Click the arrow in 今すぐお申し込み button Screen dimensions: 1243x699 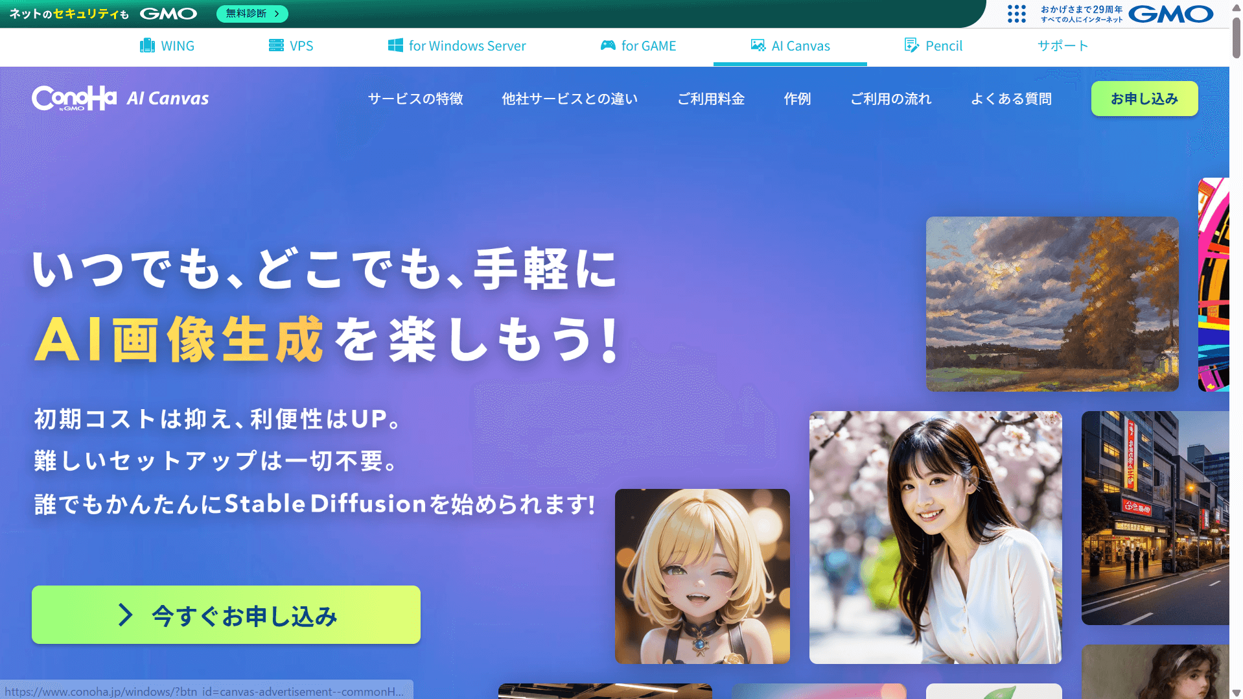(126, 615)
